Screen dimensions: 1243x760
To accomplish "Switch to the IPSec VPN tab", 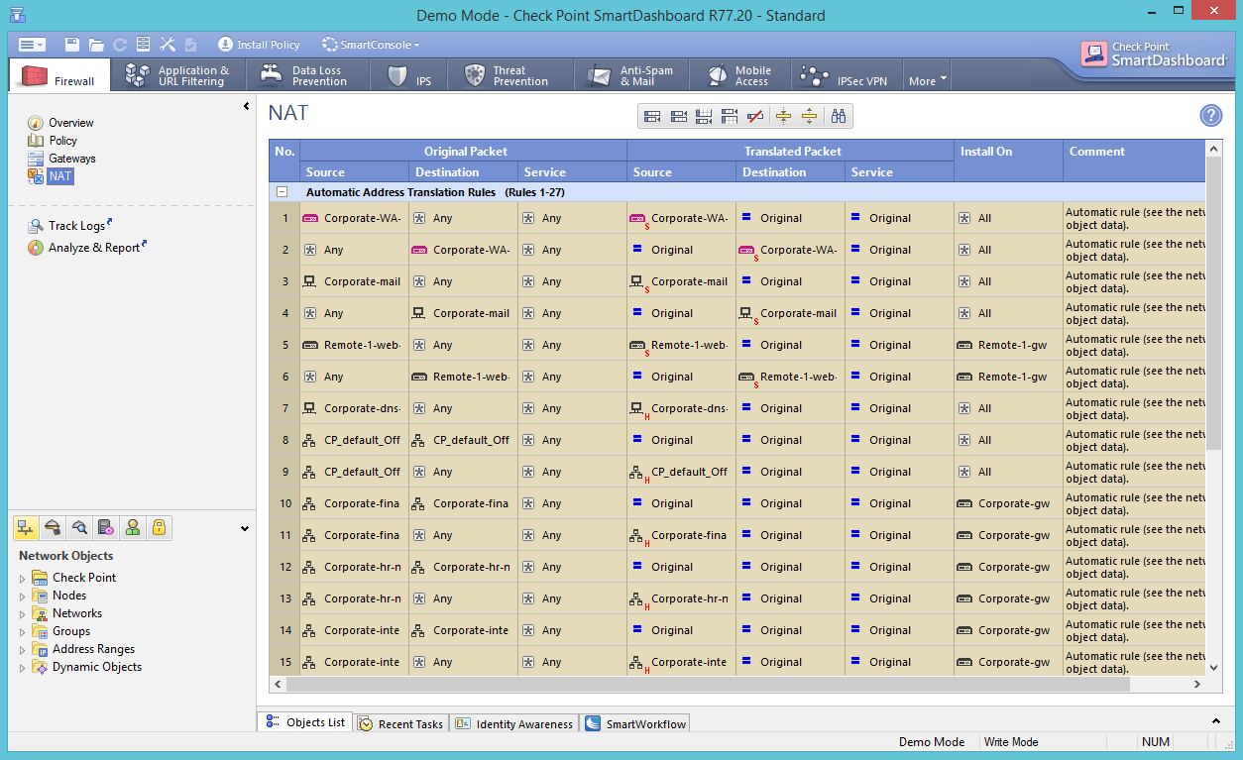I will [x=846, y=76].
